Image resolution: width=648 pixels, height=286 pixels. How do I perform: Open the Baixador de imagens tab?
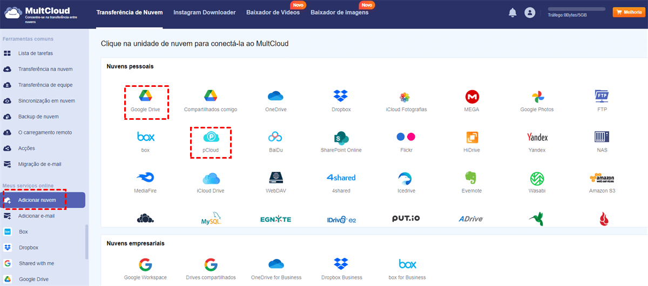click(x=339, y=12)
